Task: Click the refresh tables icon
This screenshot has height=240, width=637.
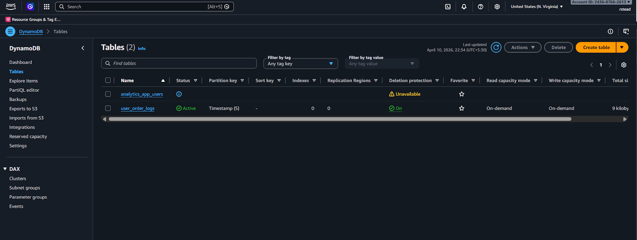Action: coord(496,47)
